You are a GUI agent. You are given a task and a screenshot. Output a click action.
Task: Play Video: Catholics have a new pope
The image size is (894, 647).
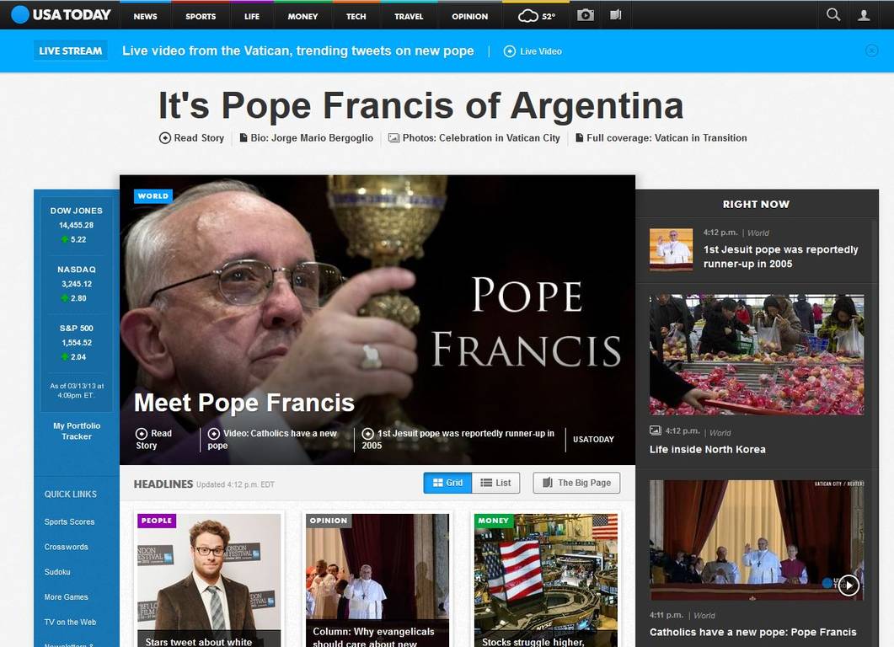[272, 439]
